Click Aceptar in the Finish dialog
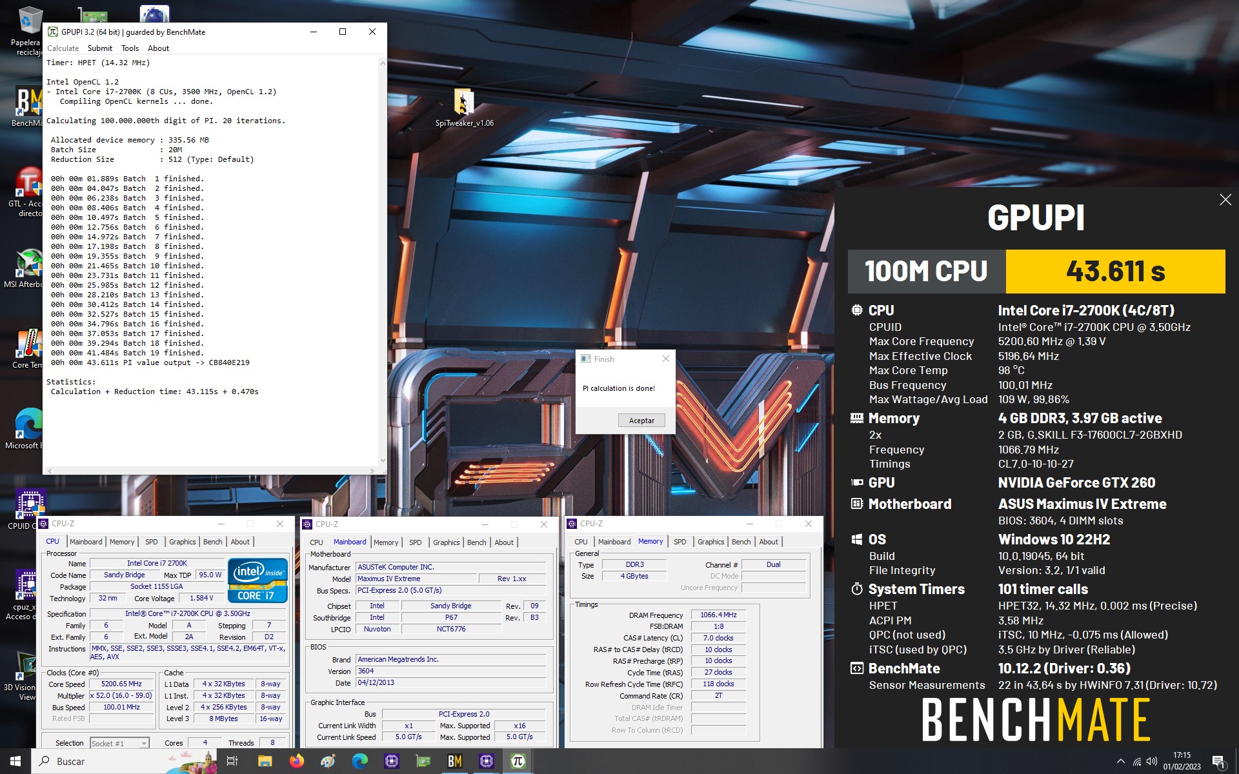 pos(641,421)
